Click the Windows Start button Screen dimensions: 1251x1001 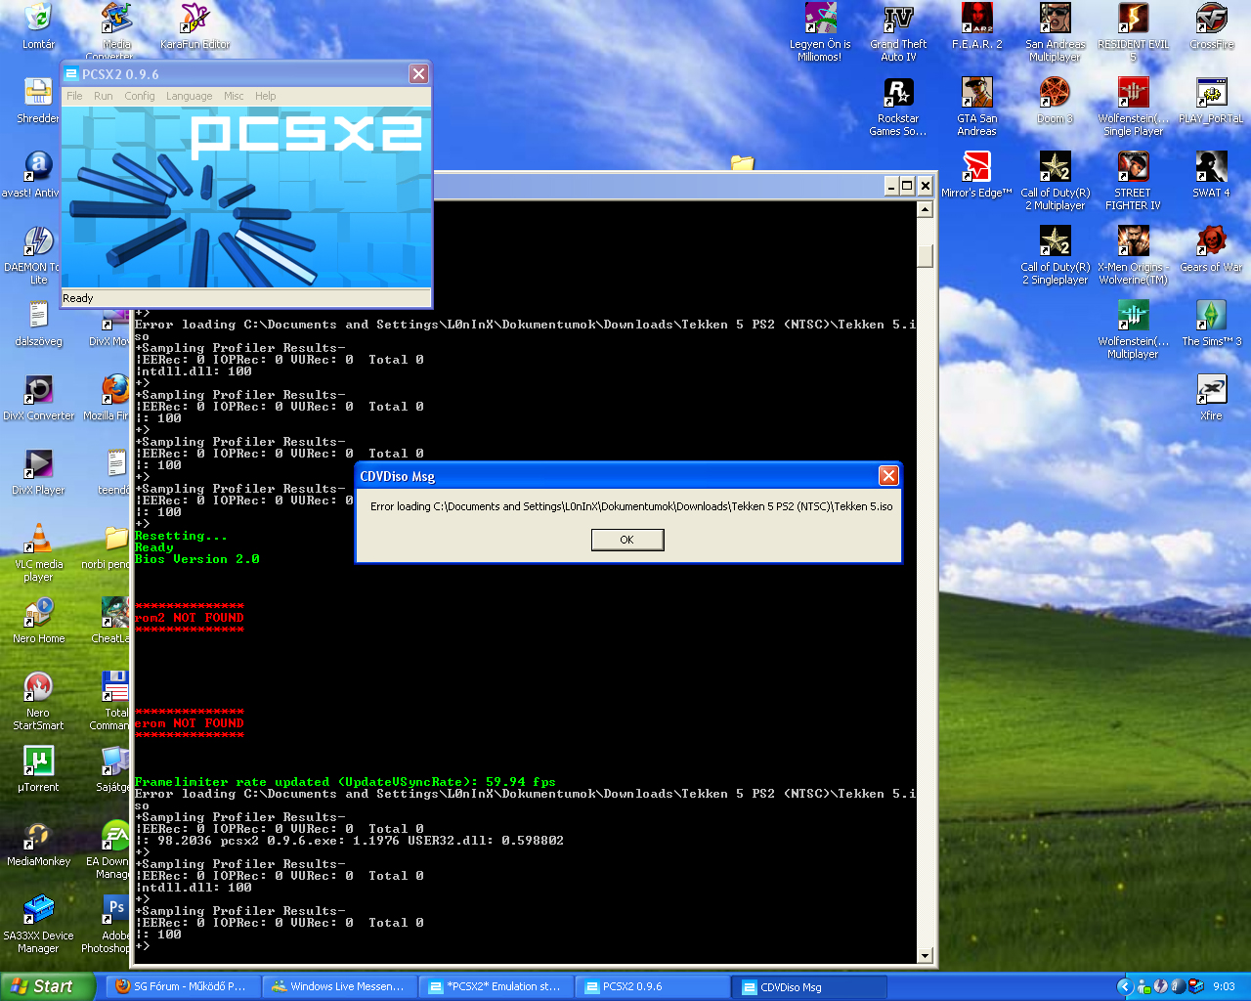pyautogui.click(x=47, y=986)
